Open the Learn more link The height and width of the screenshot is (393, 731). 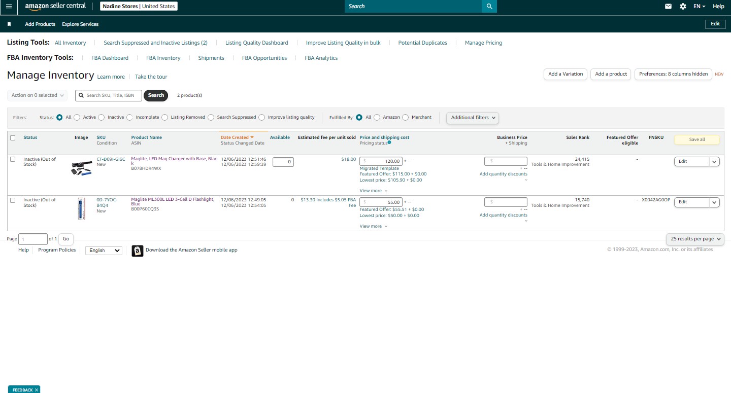pyautogui.click(x=111, y=77)
